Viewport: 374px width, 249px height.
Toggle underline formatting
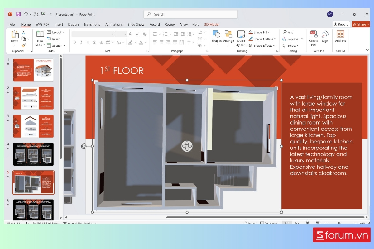[88, 41]
